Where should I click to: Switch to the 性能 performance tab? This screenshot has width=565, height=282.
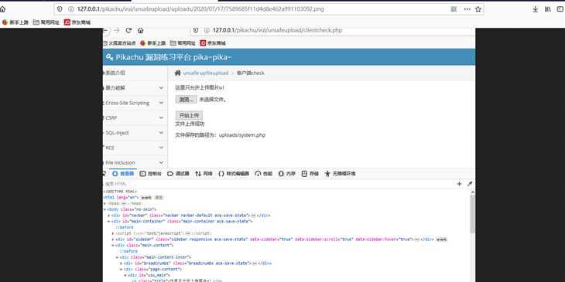click(x=263, y=173)
